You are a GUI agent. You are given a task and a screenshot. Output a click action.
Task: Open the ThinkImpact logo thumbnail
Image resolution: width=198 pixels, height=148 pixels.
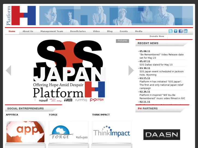click(112, 132)
